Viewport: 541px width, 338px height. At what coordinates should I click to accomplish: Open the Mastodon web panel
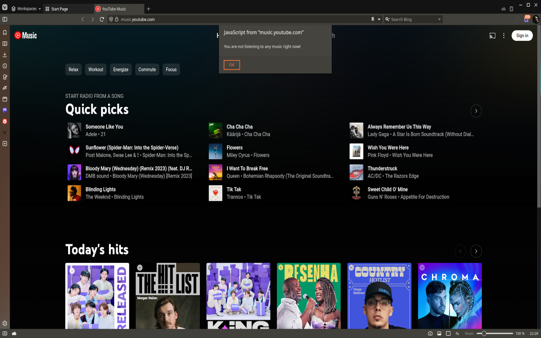point(5,110)
